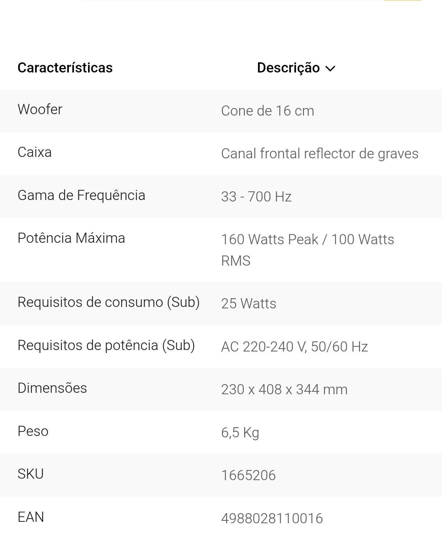Select the Características heading

click(x=65, y=68)
